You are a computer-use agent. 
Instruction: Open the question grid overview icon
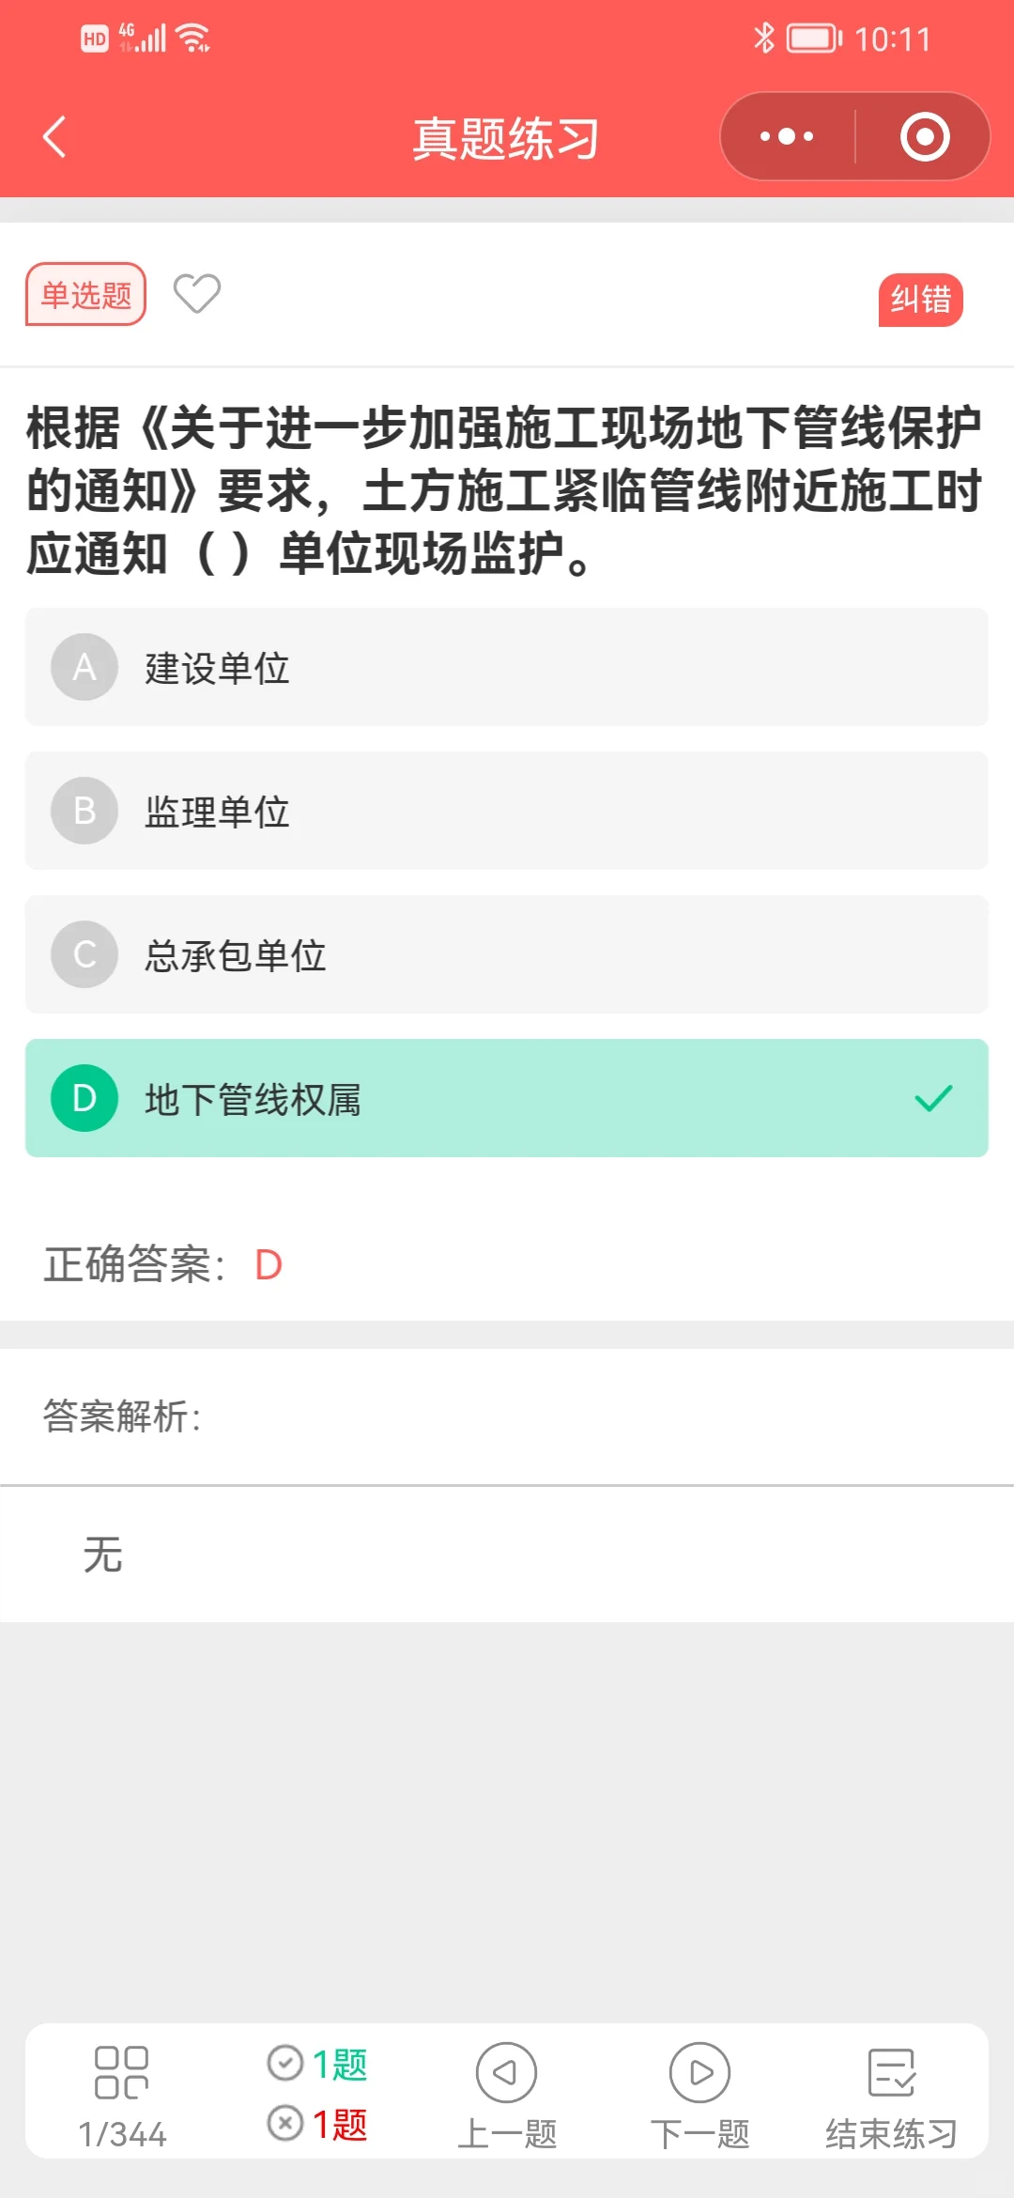click(122, 2072)
